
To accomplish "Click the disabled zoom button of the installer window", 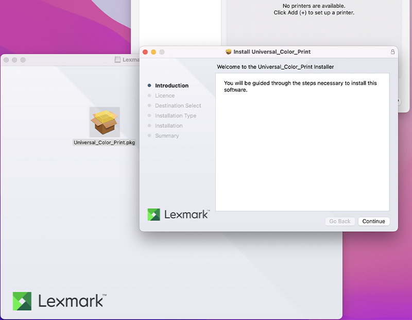I will 162,52.
